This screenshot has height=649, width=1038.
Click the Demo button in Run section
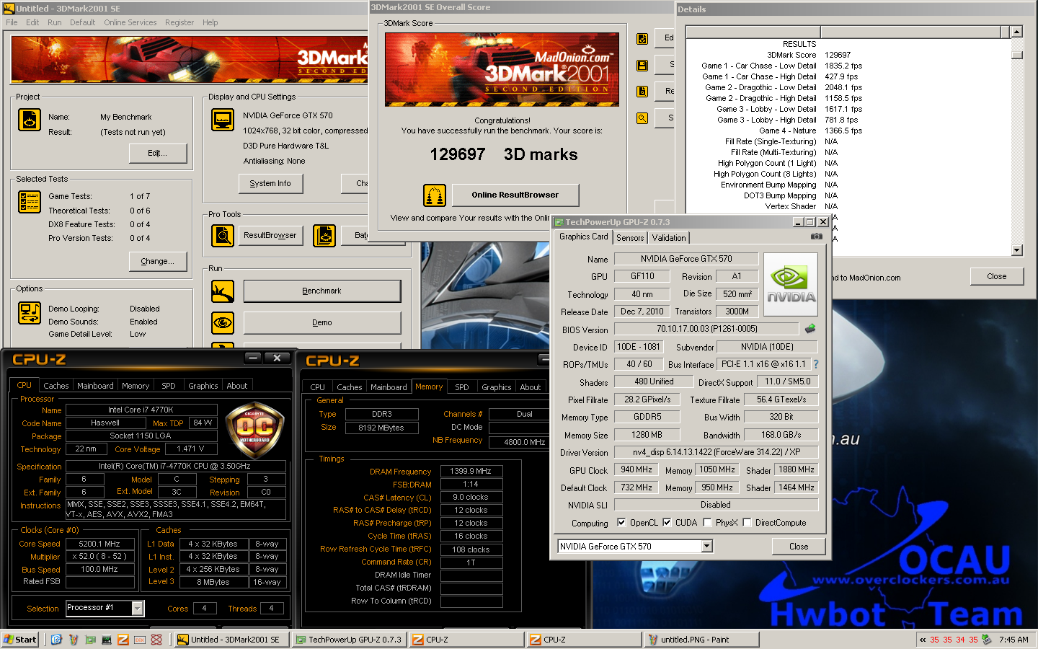point(322,322)
